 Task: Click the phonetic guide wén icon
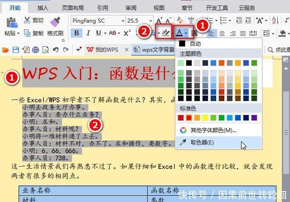pos(191,20)
